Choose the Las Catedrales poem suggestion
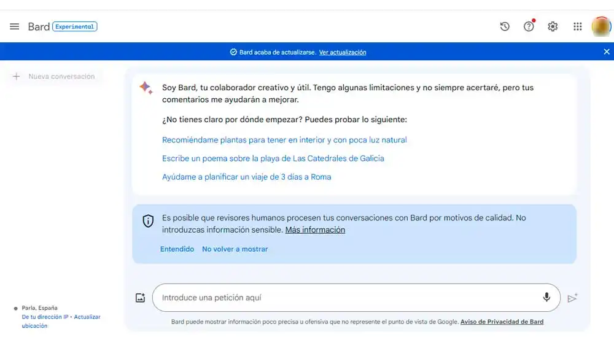The image size is (614, 348). (x=273, y=158)
